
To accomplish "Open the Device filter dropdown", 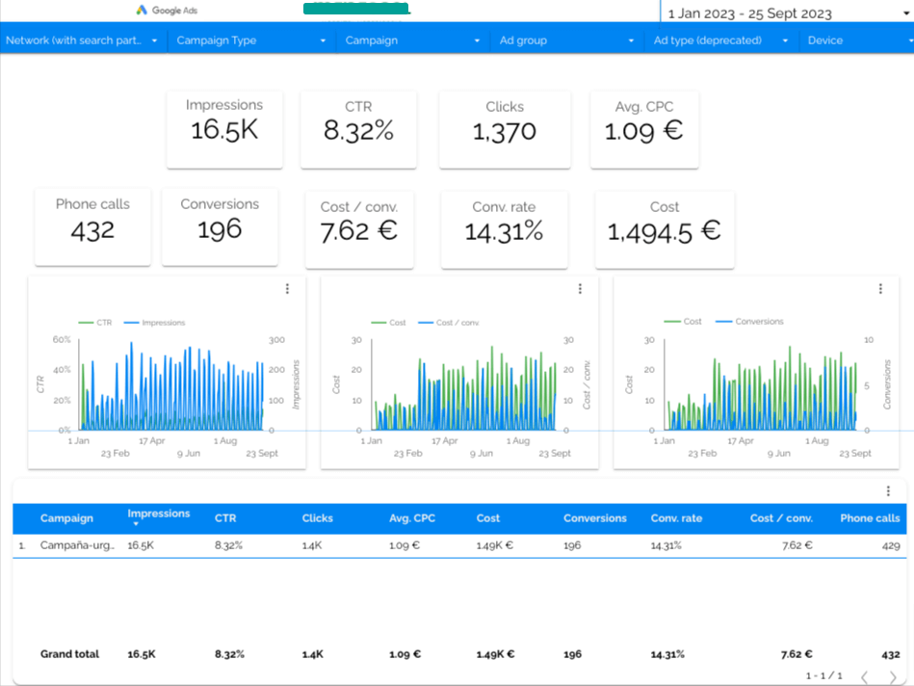I will (x=857, y=40).
